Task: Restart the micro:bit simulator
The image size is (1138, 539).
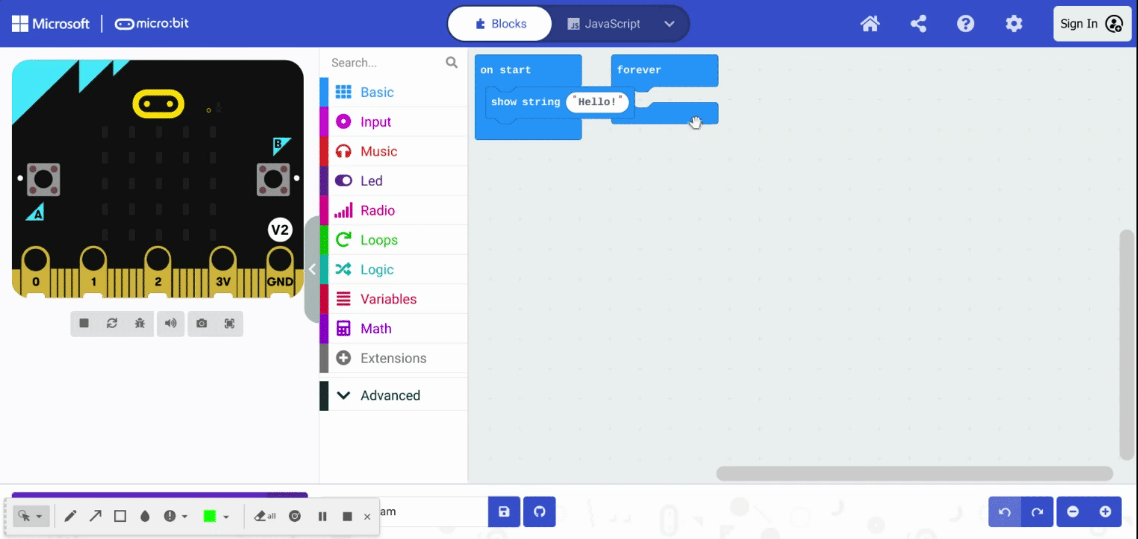Action: click(112, 323)
